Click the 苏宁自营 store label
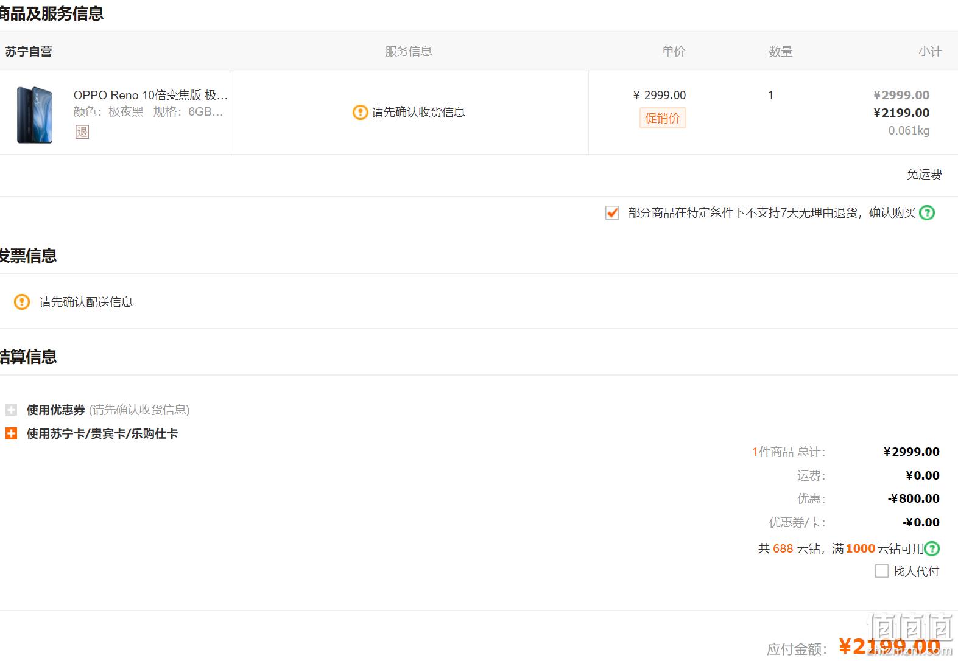The width and height of the screenshot is (958, 661). tap(29, 52)
